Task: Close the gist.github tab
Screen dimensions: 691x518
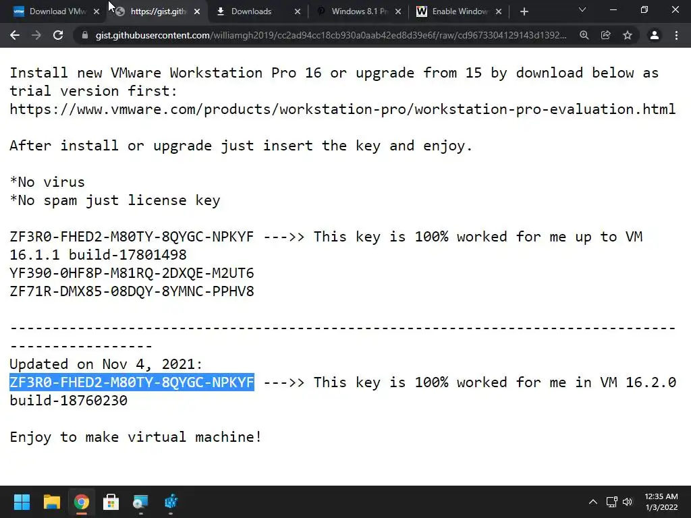Action: click(x=197, y=12)
